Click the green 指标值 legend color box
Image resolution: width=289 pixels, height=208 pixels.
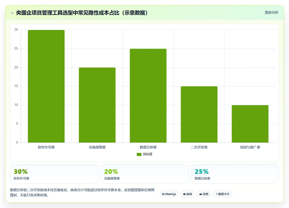click(139, 154)
